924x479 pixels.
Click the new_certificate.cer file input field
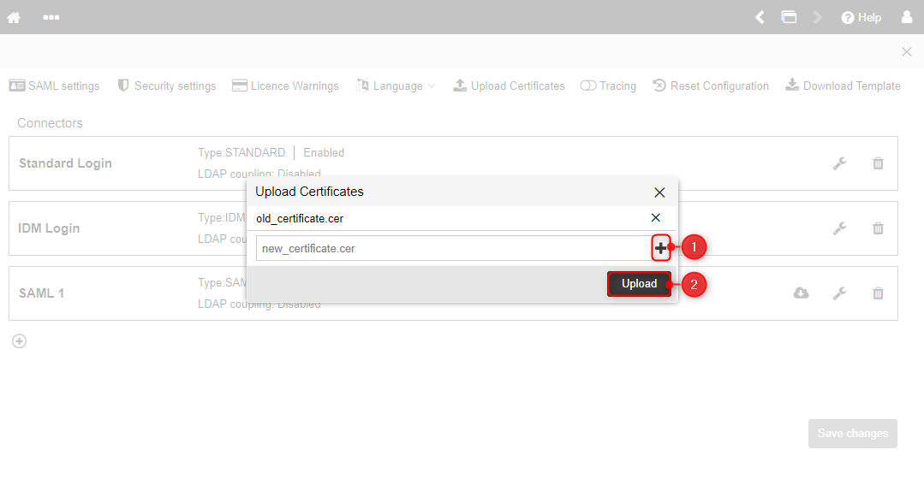coord(454,248)
